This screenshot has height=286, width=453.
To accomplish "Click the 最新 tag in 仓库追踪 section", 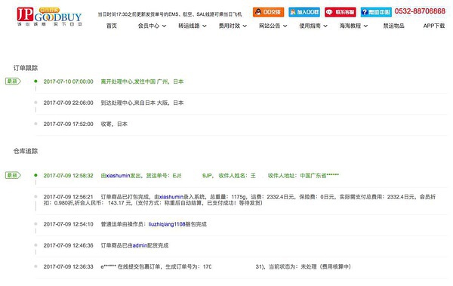I will [13, 175].
